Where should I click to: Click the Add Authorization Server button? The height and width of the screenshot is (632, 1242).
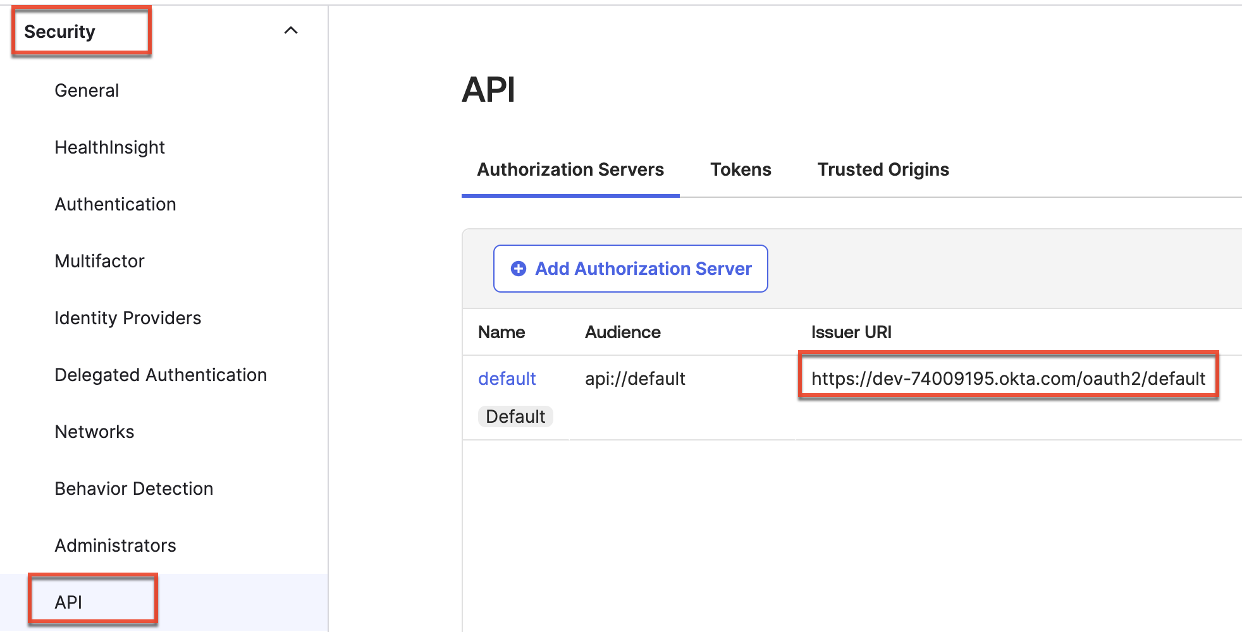[630, 269]
